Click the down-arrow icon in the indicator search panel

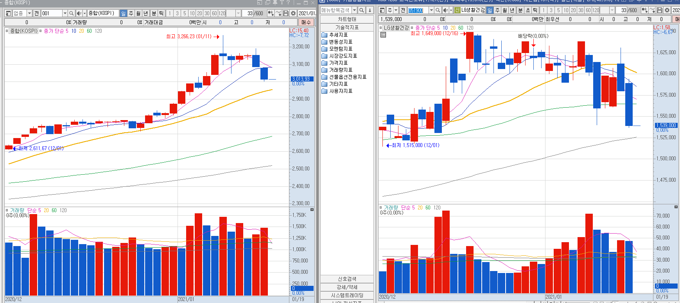pos(370,10)
